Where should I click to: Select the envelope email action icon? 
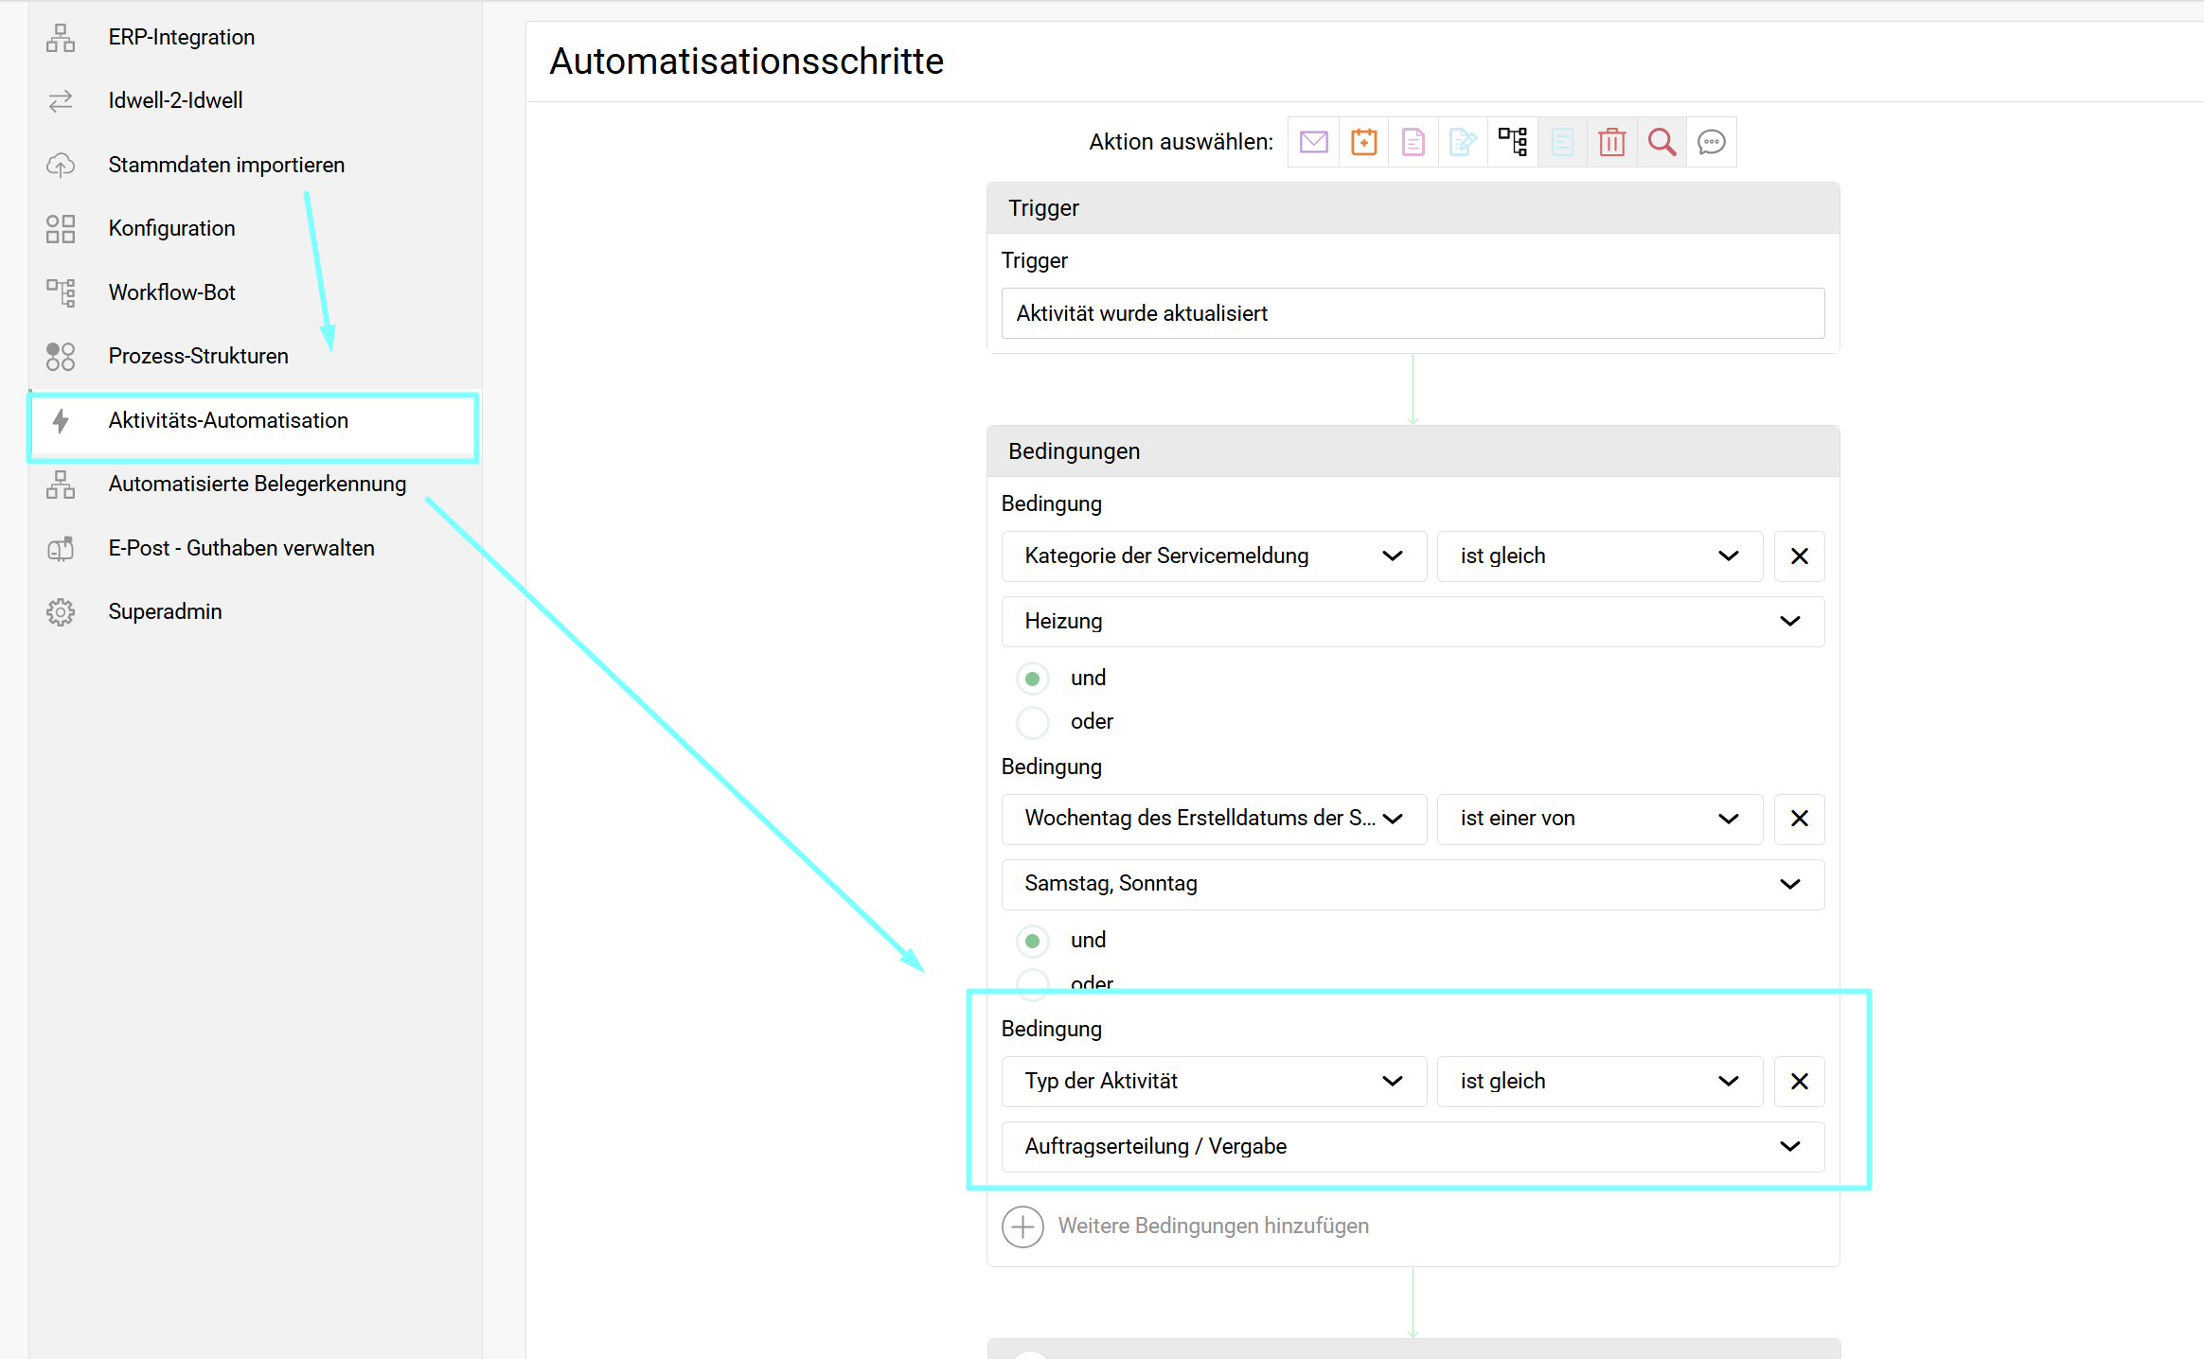pyautogui.click(x=1314, y=142)
